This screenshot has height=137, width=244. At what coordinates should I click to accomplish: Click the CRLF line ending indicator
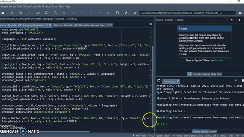tap(231, 135)
